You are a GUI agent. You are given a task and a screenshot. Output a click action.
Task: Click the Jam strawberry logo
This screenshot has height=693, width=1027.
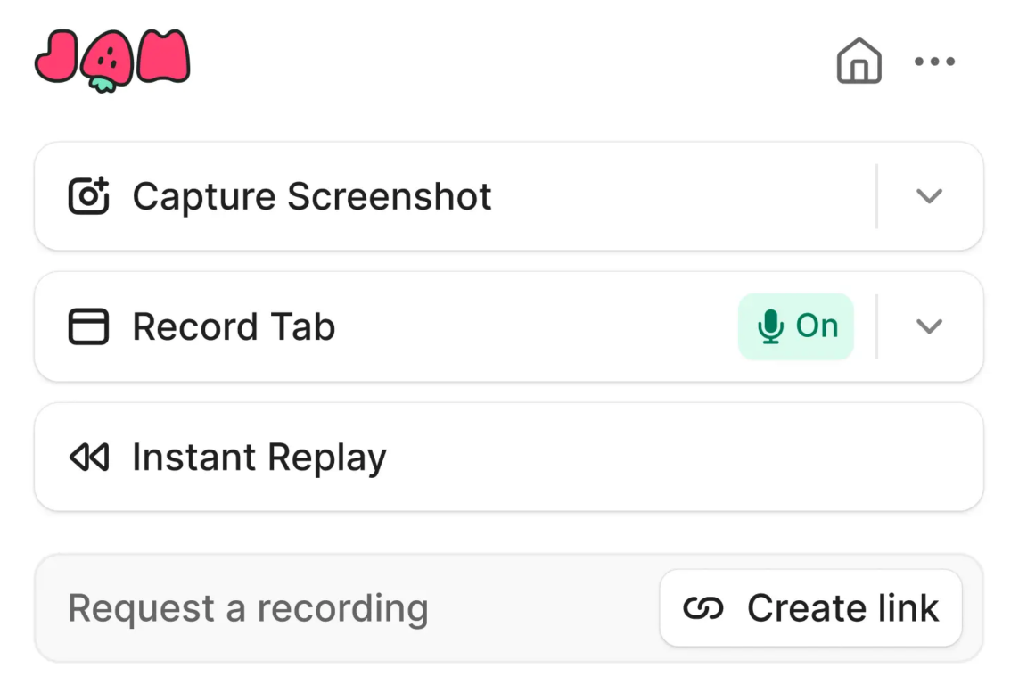pyautogui.click(x=112, y=61)
